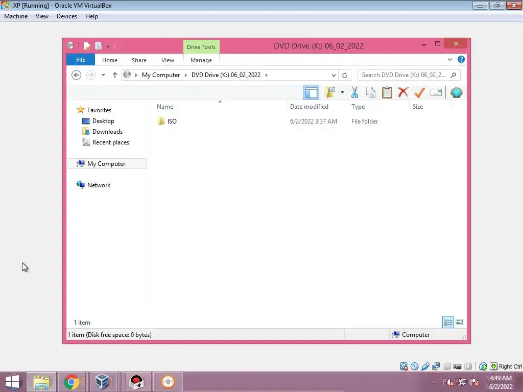Open Explorer Help question mark icon
Viewport: 523px width, 392px height.
(x=461, y=59)
